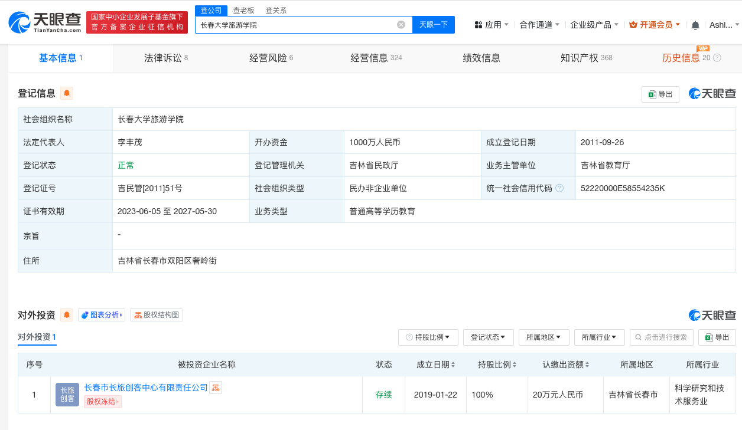Click the 应用 grid icon
Image resolution: width=742 pixels, height=430 pixels.
click(x=479, y=25)
